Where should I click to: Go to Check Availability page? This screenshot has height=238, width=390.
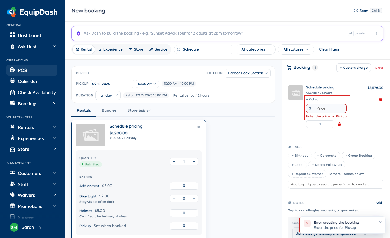32,92
